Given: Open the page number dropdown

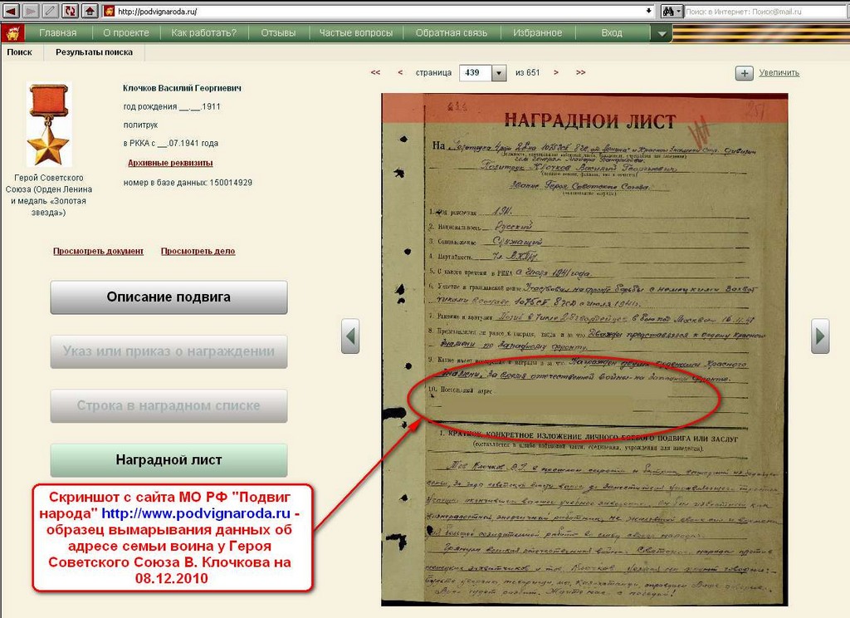Looking at the screenshot, I should pos(498,73).
